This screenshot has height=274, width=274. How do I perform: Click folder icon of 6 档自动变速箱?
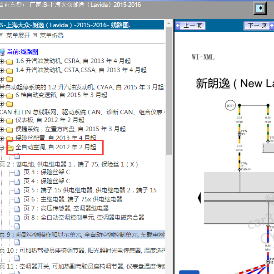10,95
